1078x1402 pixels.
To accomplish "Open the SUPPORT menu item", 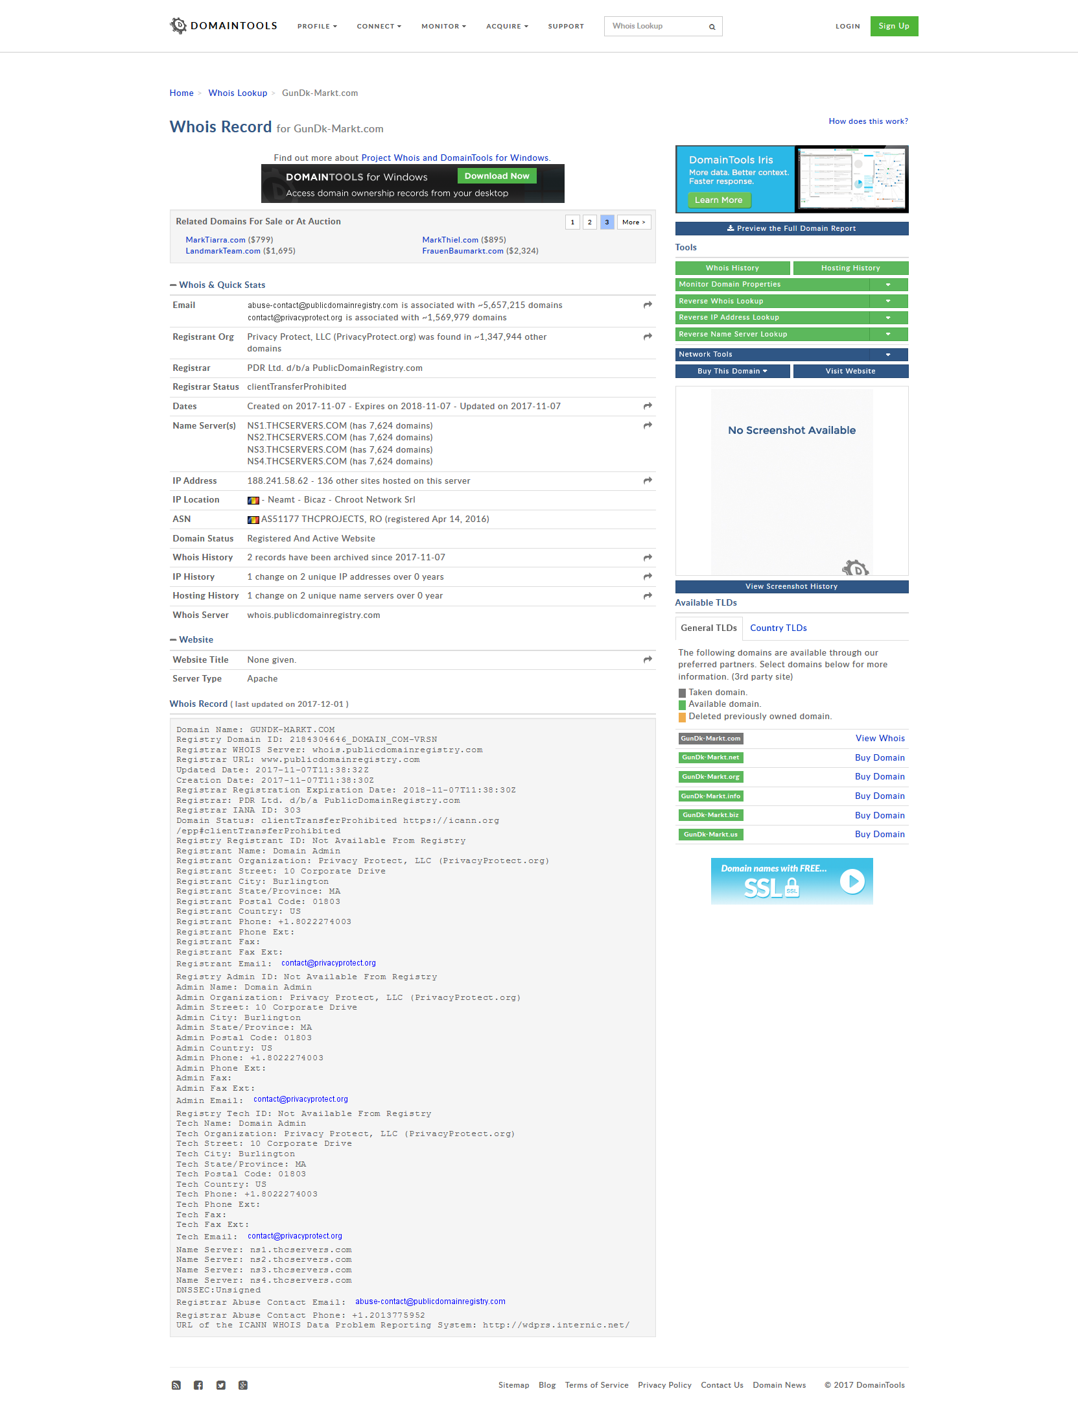I will click(x=566, y=27).
